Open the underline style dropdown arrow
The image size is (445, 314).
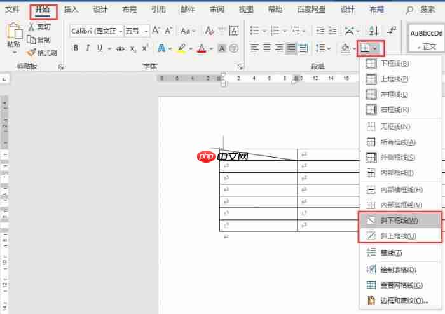point(109,49)
